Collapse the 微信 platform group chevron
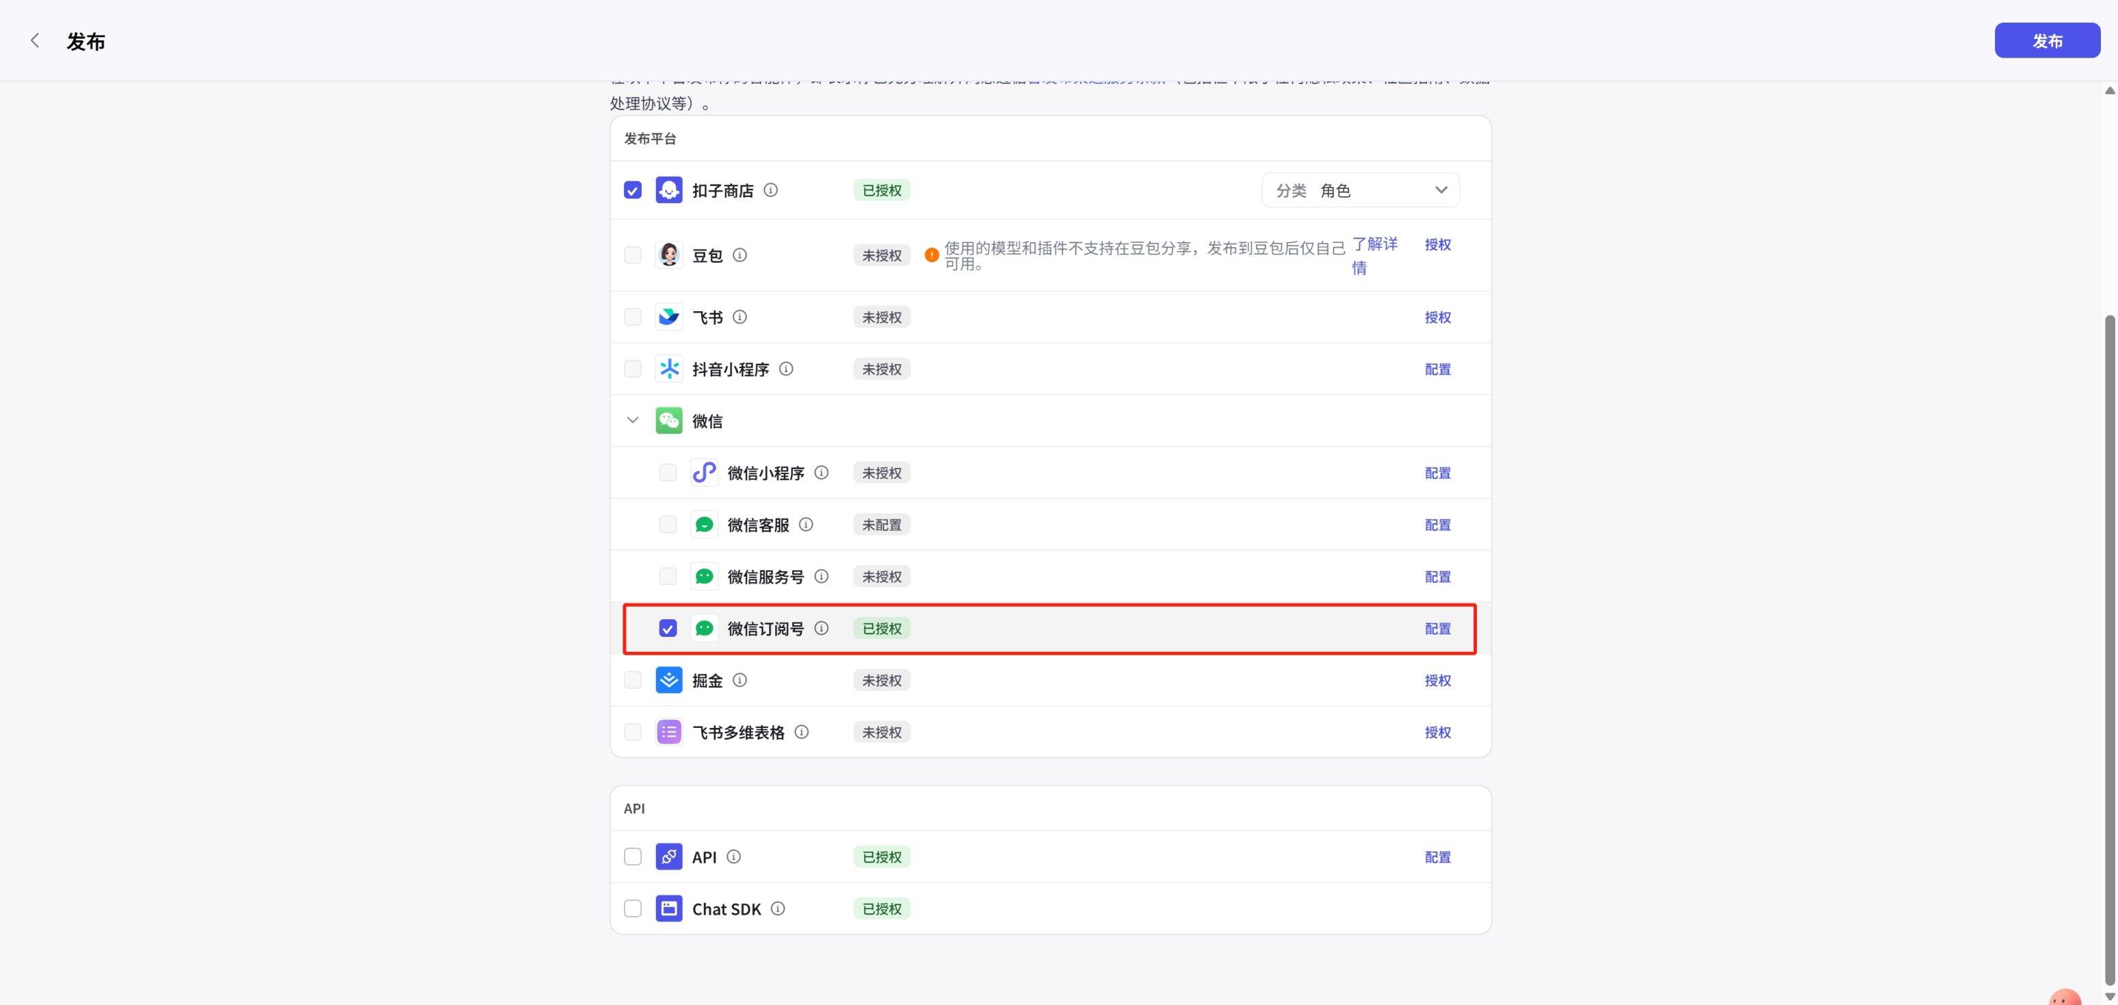The height and width of the screenshot is (1005, 2118). [632, 420]
